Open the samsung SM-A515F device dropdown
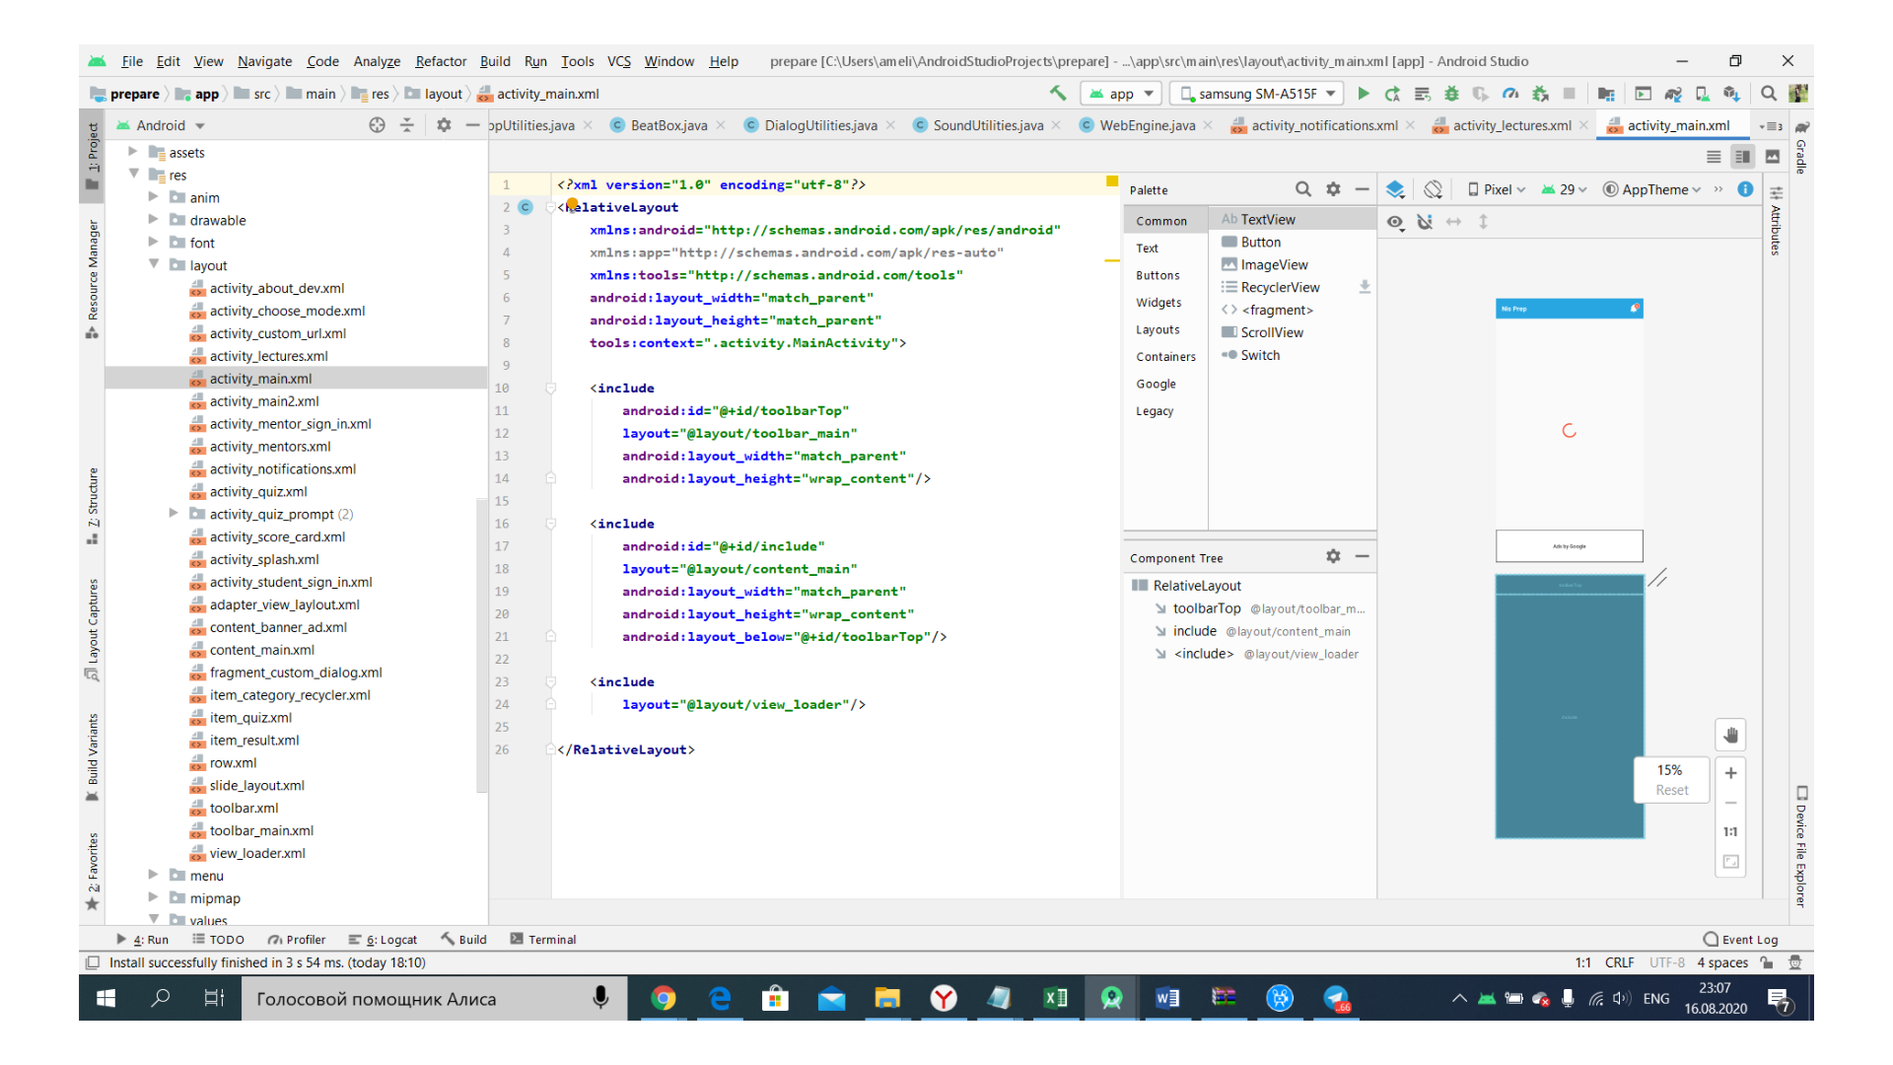Image resolution: width=1893 pixels, height=1065 pixels. (x=1257, y=94)
